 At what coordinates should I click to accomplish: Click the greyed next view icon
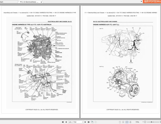tap(96, 122)
